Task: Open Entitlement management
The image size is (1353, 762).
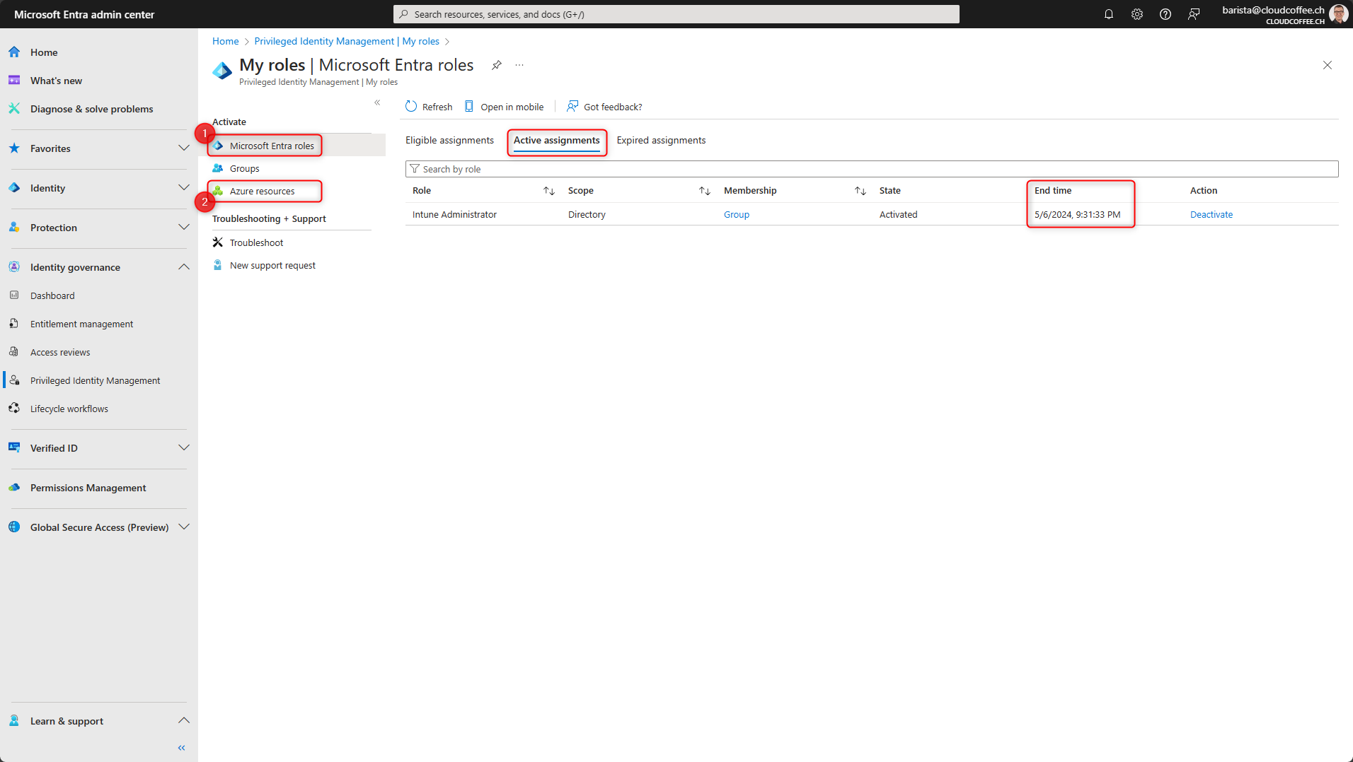Action: coord(81,324)
